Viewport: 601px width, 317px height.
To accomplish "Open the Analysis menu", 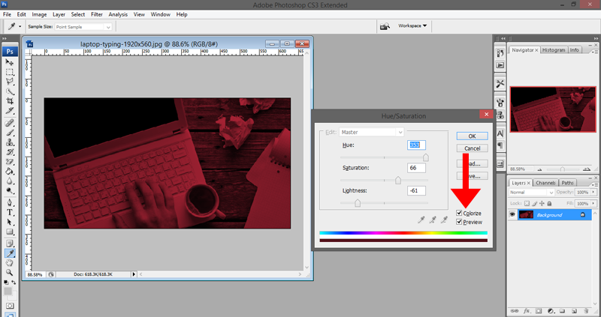I will tap(118, 14).
